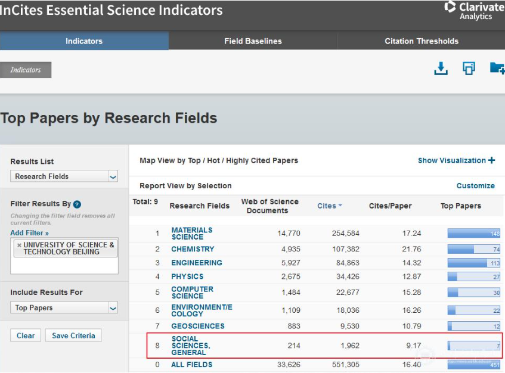
Task: Remove the University of Science & Technology Beijing filter
Action: [x=19, y=245]
